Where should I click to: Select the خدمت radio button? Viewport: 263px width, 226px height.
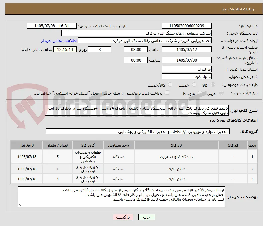(x=194, y=85)
